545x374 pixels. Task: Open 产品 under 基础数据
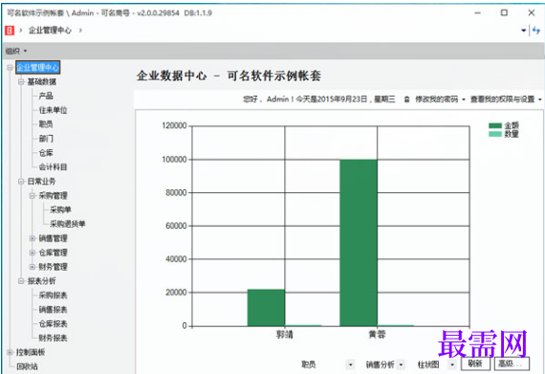[x=46, y=96]
